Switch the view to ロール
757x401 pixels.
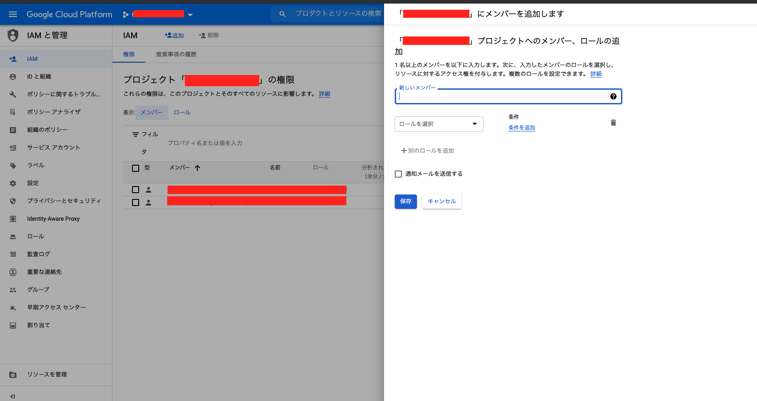(x=182, y=112)
